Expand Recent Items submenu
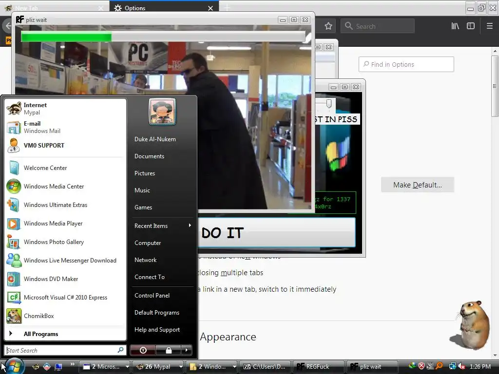 pos(162,226)
